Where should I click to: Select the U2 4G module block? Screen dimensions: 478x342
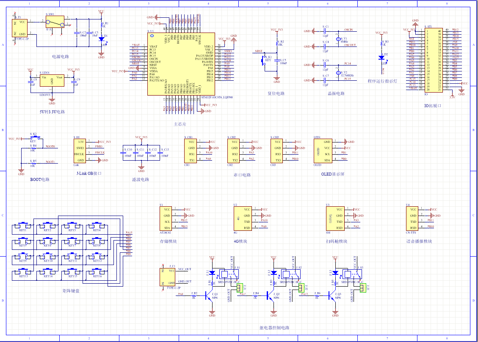243,219
